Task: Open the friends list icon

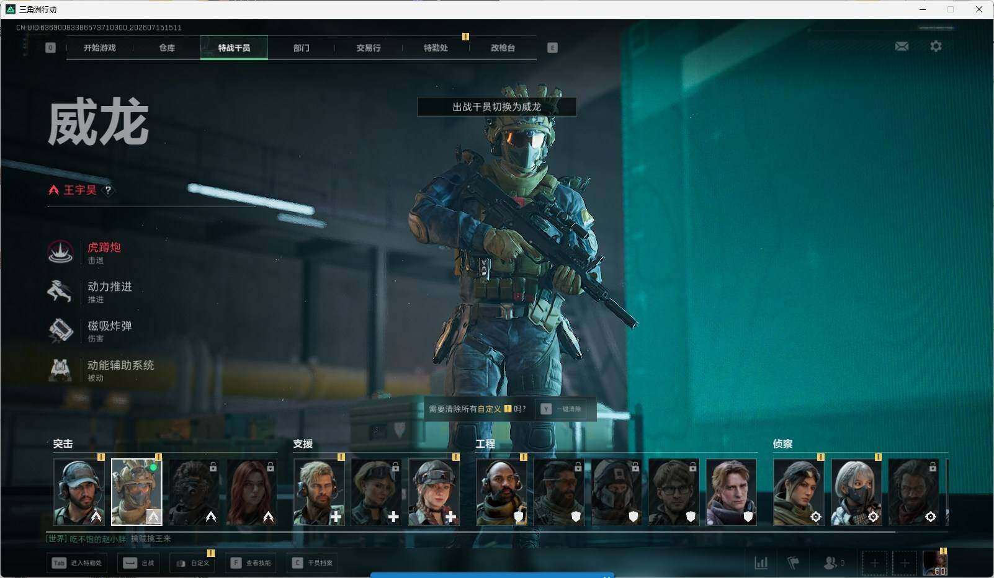Action: (x=830, y=562)
